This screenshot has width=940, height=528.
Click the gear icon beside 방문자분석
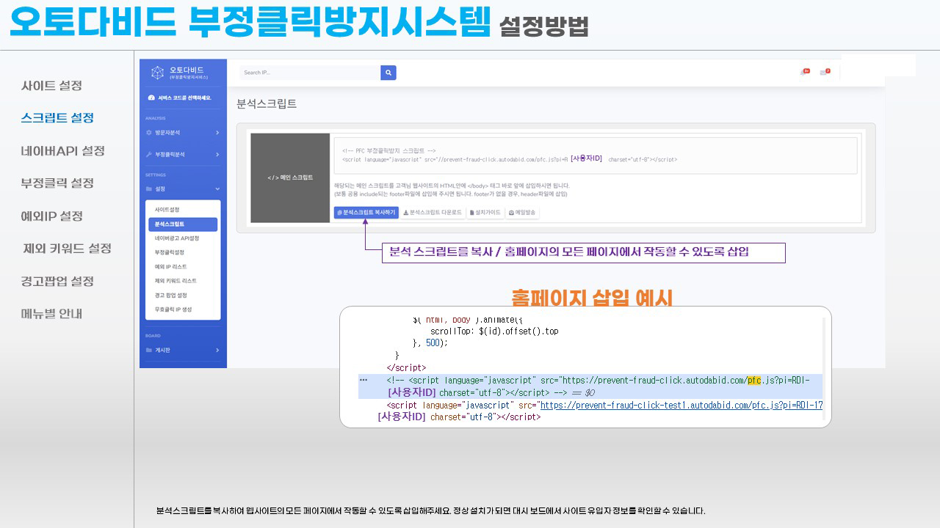[x=149, y=133]
